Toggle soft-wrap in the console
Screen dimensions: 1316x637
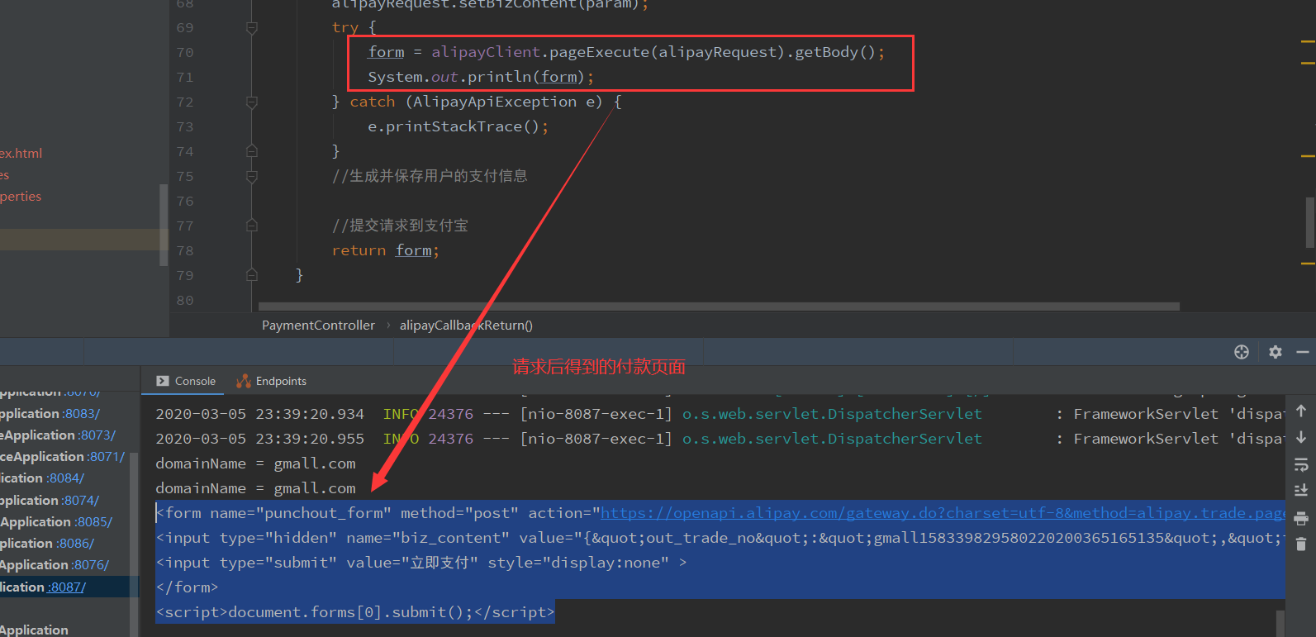(1301, 464)
